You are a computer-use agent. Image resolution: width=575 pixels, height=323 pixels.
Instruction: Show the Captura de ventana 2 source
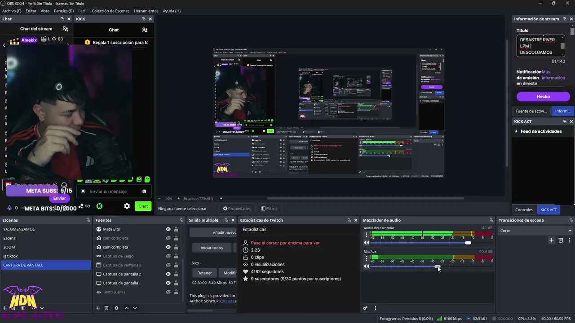click(x=168, y=265)
